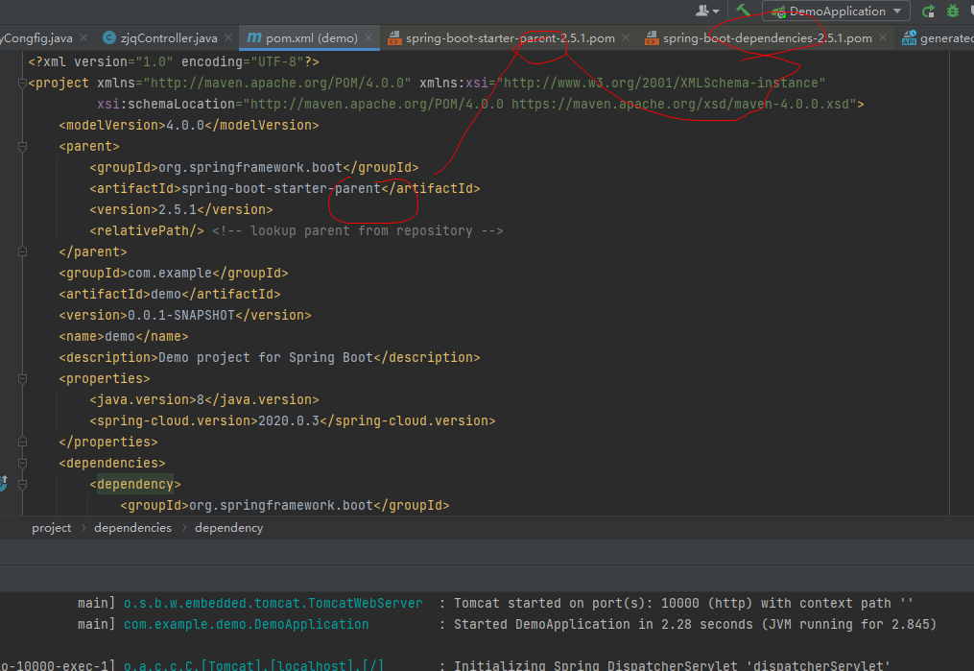Screen dimensions: 974x671
Task: Switch to the Congfig.java tab
Action: [x=37, y=37]
